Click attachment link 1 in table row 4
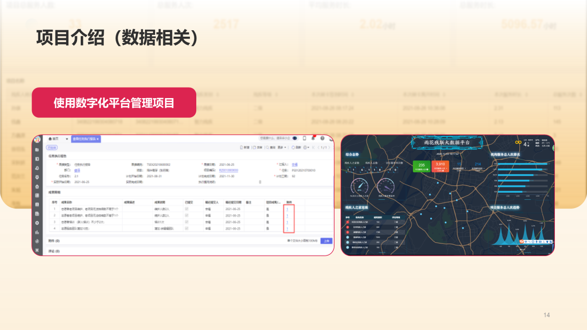 click(287, 229)
